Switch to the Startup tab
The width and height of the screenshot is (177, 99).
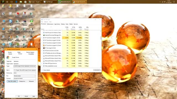(63, 24)
